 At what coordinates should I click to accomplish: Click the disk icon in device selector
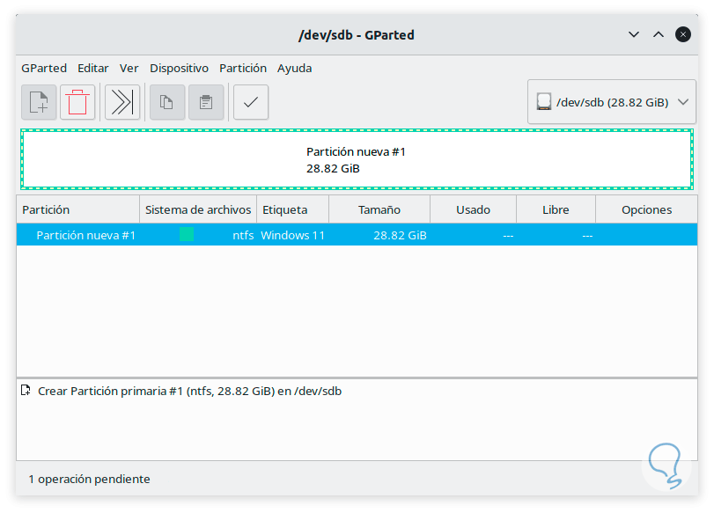pos(544,102)
